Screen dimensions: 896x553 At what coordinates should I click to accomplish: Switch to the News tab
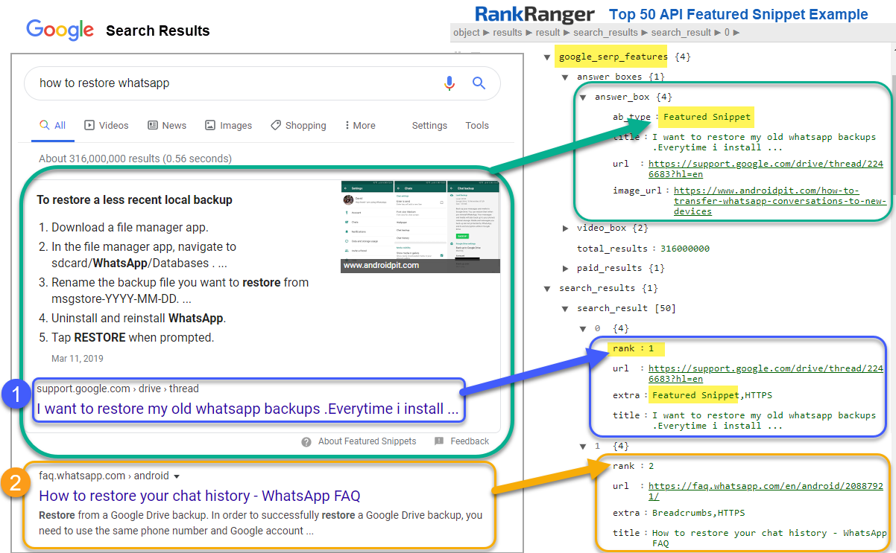pyautogui.click(x=167, y=126)
